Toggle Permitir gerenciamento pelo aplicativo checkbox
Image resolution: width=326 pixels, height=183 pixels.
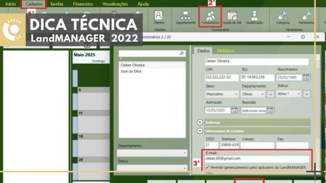(x=207, y=167)
